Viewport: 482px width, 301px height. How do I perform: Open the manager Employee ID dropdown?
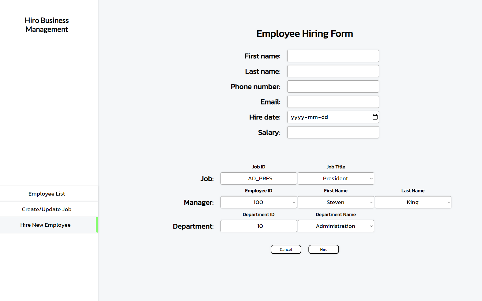(258, 202)
